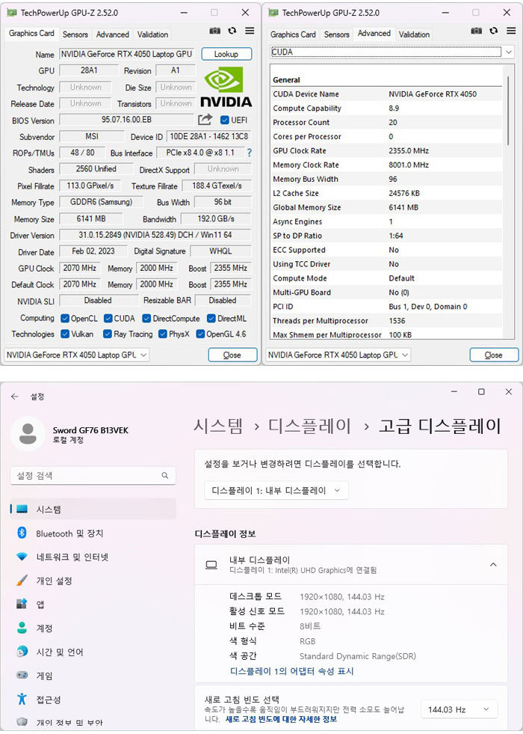Screen dimensions: 523x734
Task: Toggle the OpenCL checkbox
Action: [x=65, y=318]
